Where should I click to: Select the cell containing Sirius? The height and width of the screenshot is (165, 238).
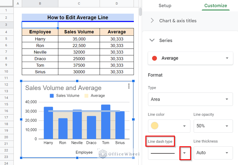(40, 72)
